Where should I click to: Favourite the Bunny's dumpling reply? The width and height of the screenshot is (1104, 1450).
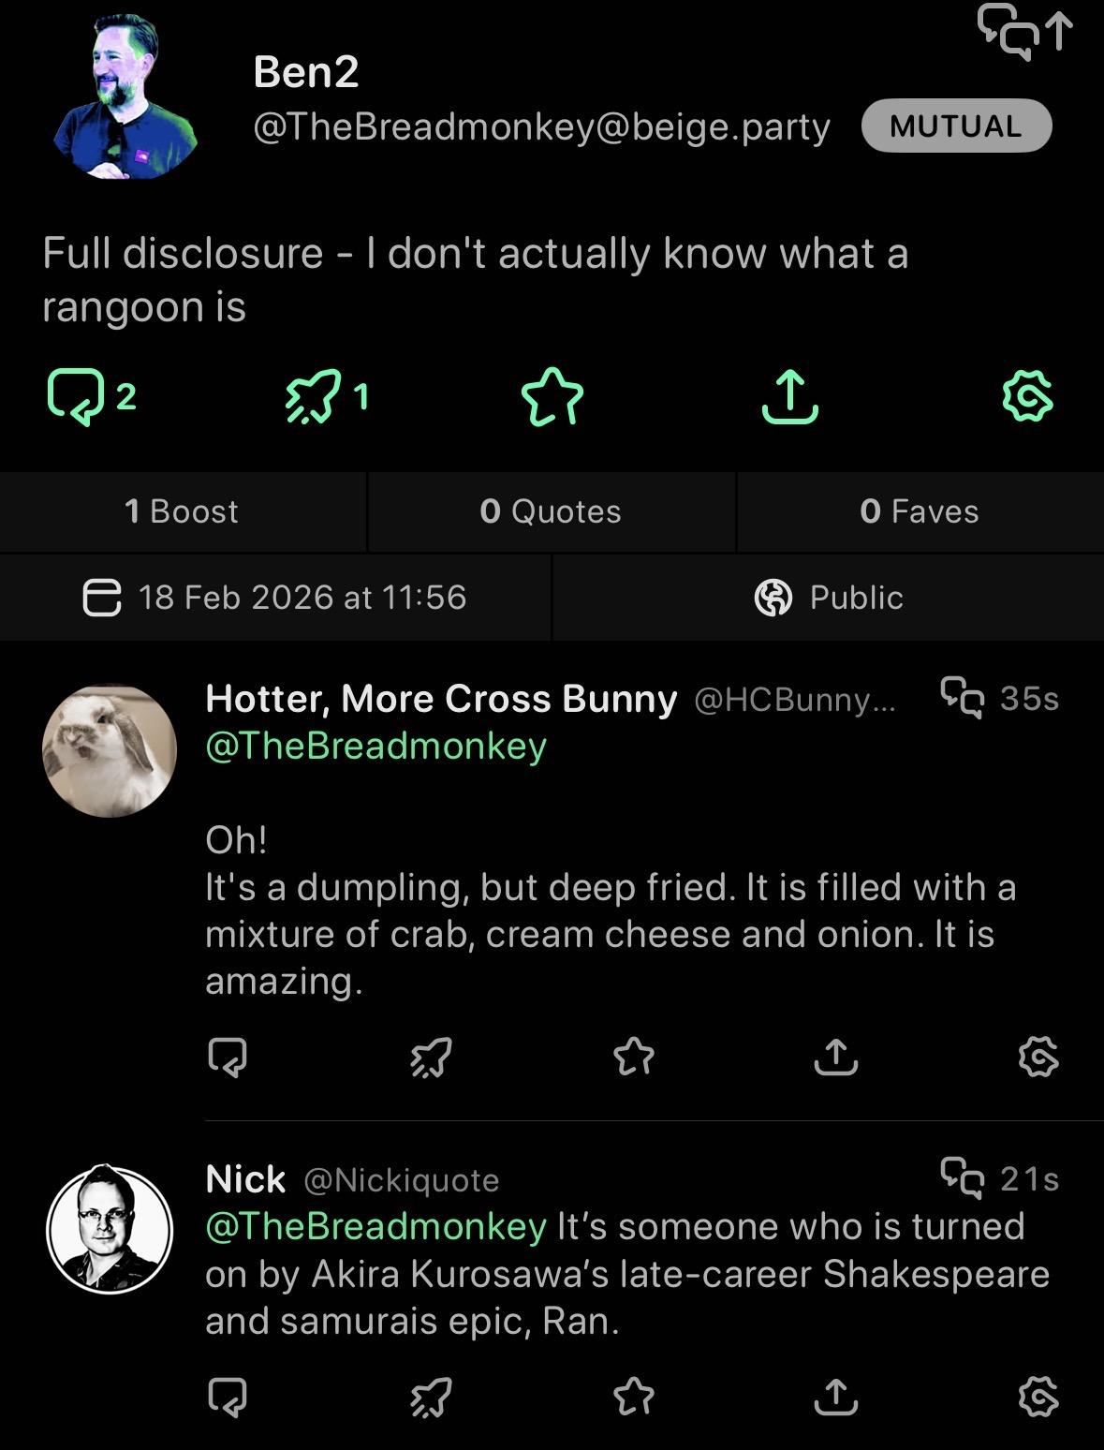633,1058
